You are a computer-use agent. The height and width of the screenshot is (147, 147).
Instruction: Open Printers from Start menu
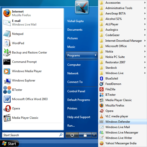tap(72, 108)
